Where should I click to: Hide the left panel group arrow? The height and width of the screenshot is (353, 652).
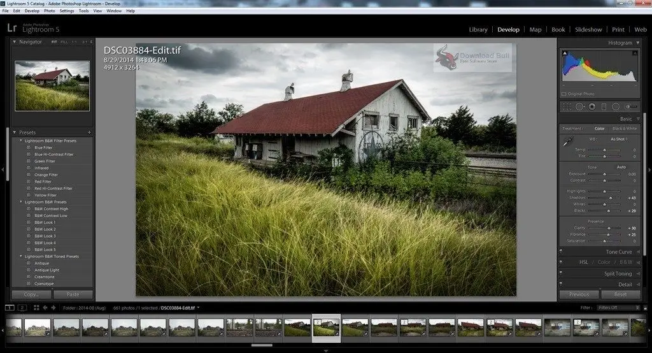[x=3, y=169]
